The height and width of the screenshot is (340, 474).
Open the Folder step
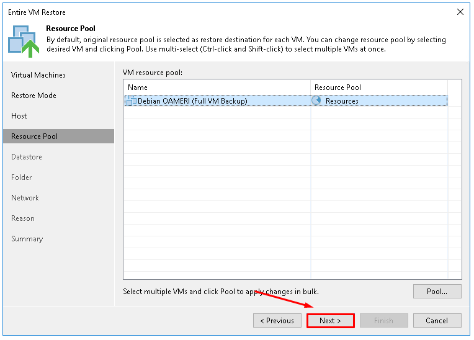[22, 177]
